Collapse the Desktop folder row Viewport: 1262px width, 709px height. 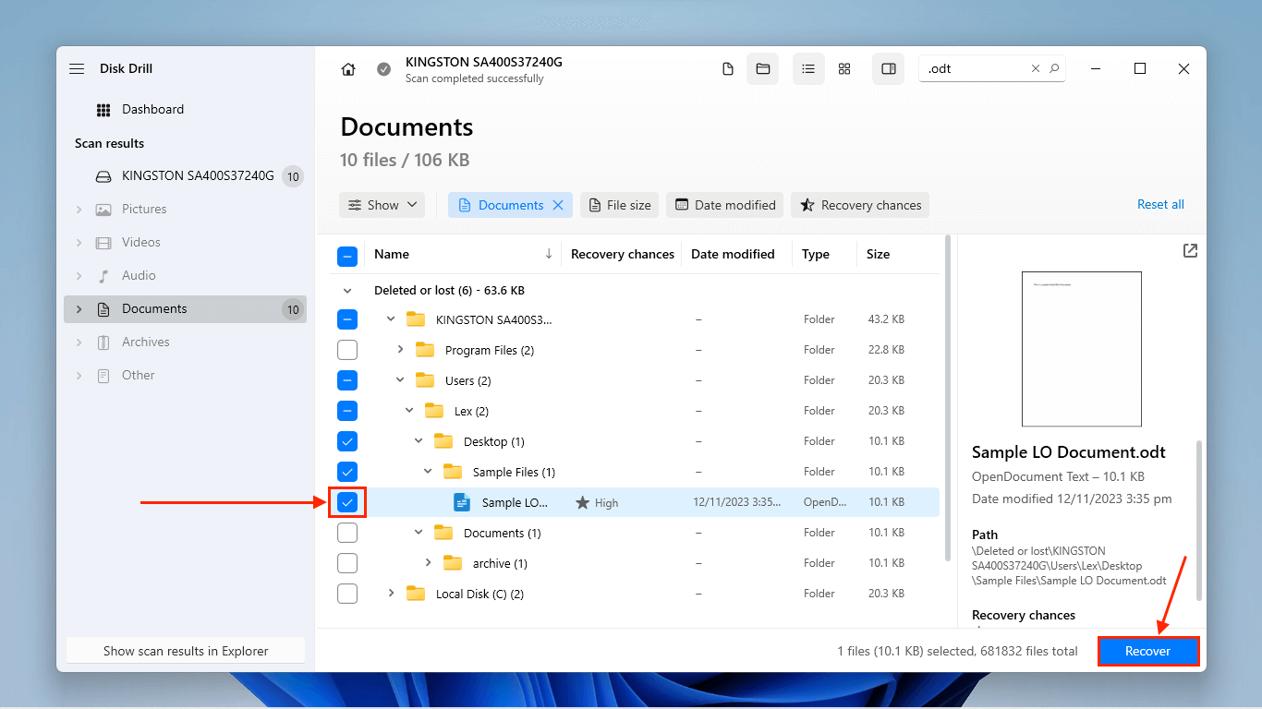pyautogui.click(x=419, y=441)
